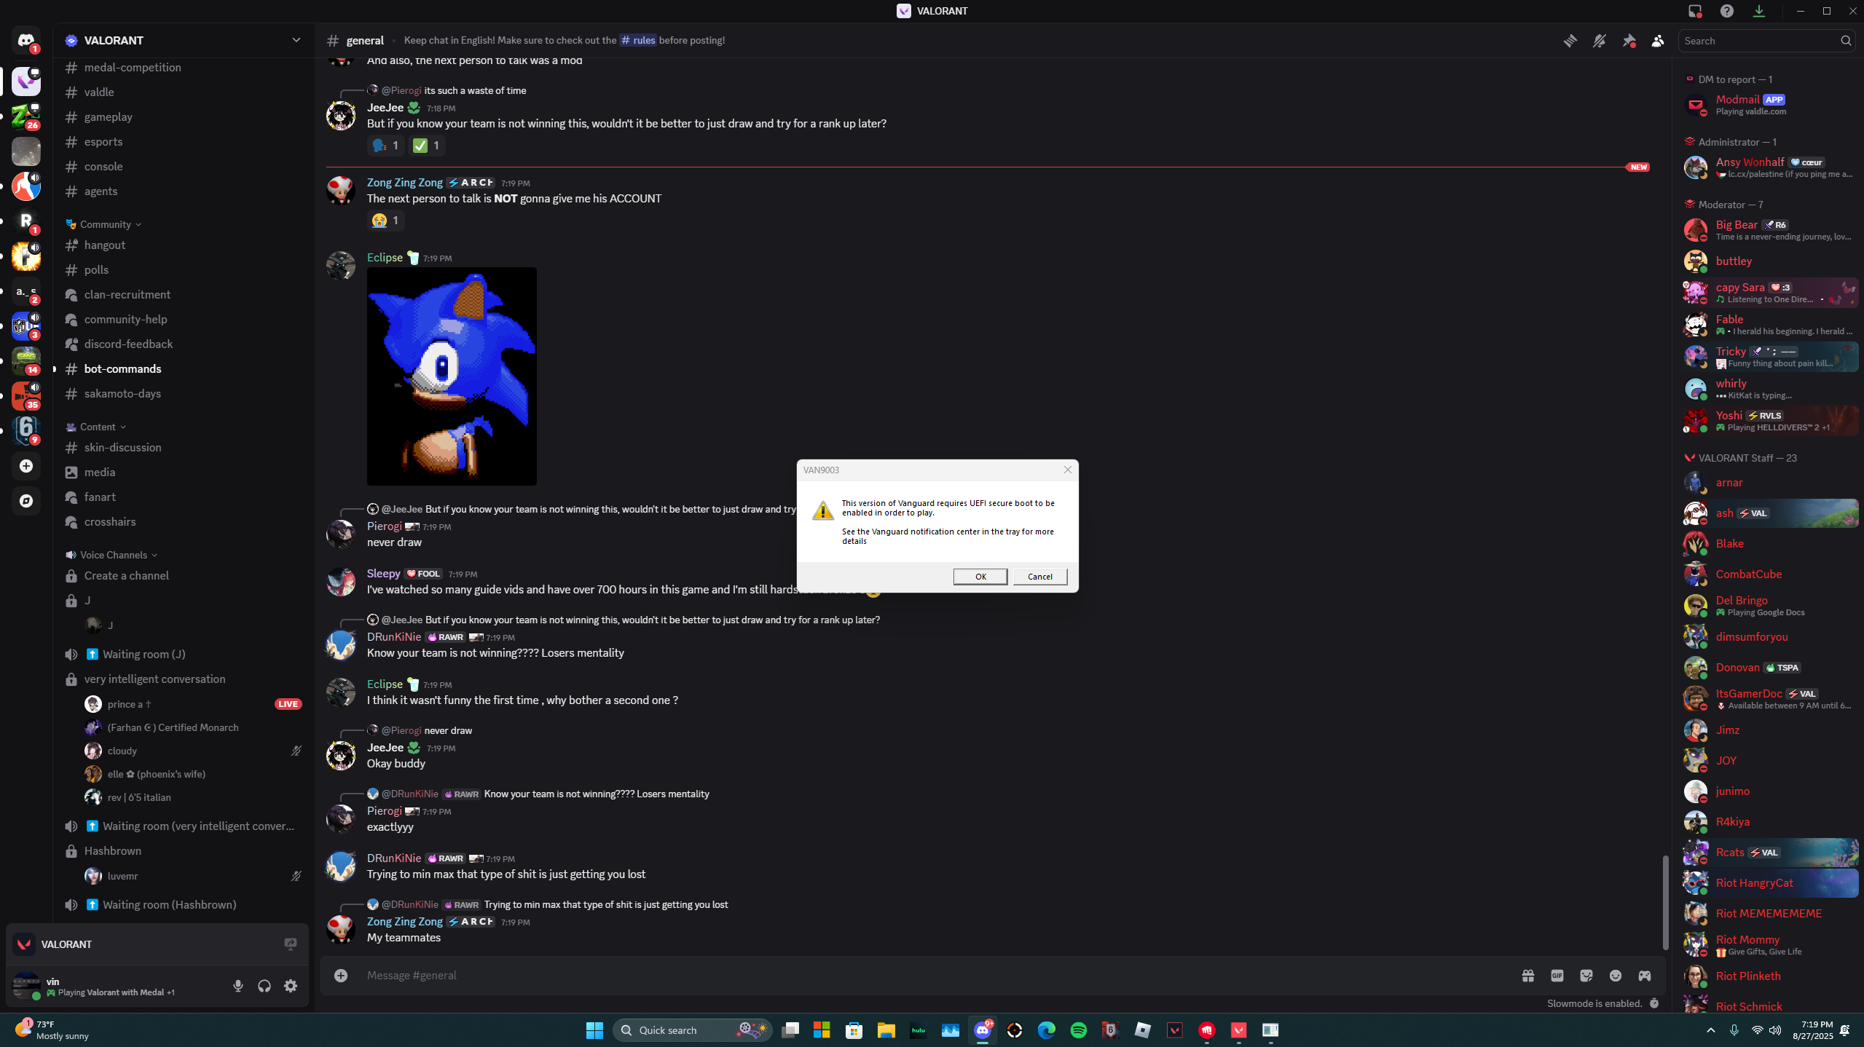Open Eclipse's Sonic image attachment
This screenshot has width=1864, height=1047.
point(452,376)
